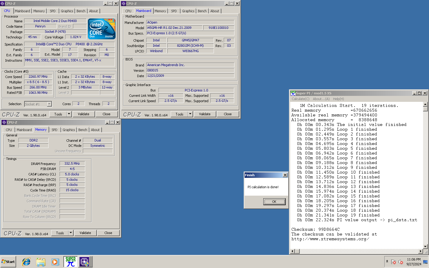Open About...(A) menu in Super PI
This screenshot has width=429, height=268.
tap(321, 99)
